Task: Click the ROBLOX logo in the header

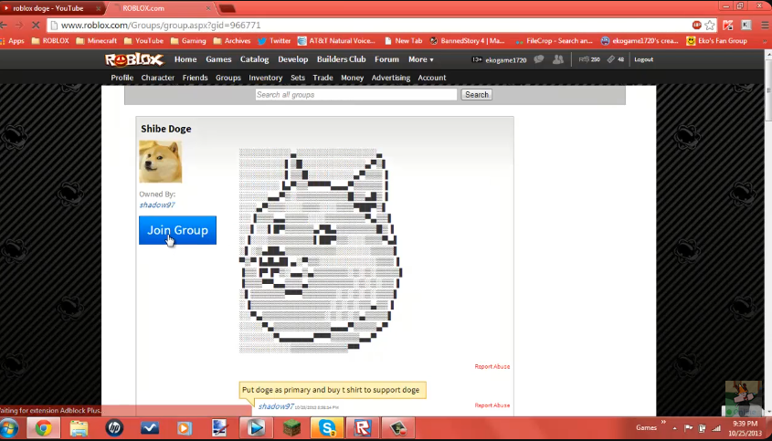Action: point(134,59)
